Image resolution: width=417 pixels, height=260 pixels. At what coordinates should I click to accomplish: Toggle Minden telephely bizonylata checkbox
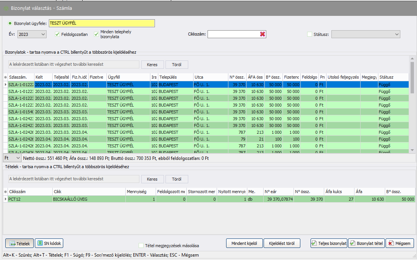[x=97, y=34]
